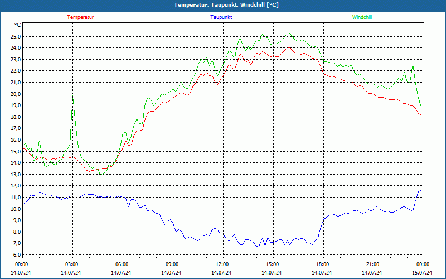Viewport: 446px width, 279px height.
Task: Click the blue Taupunkt line's end point at midnight
Action: (420, 191)
